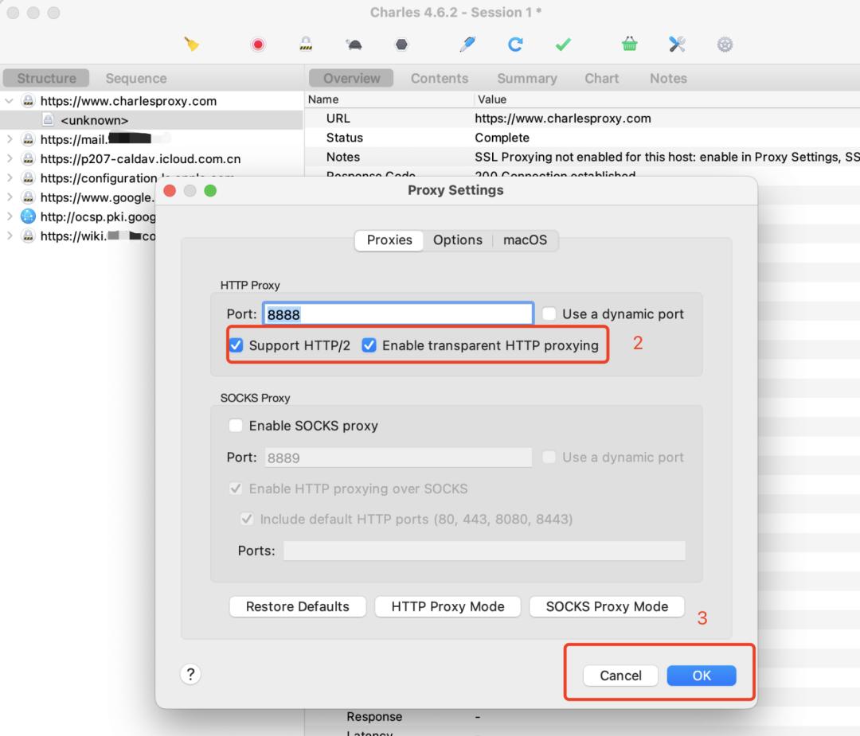Open the macOS tab in Proxy Settings

point(525,240)
